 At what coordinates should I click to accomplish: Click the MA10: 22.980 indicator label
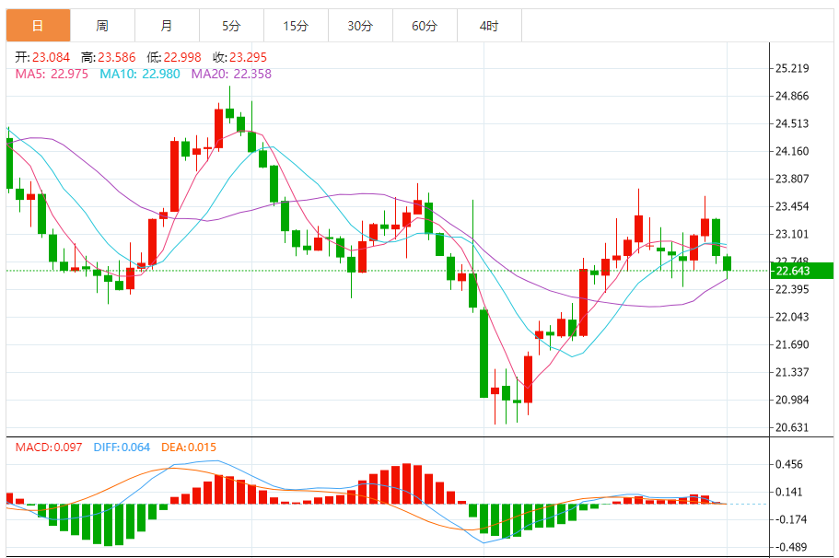pyautogui.click(x=140, y=74)
